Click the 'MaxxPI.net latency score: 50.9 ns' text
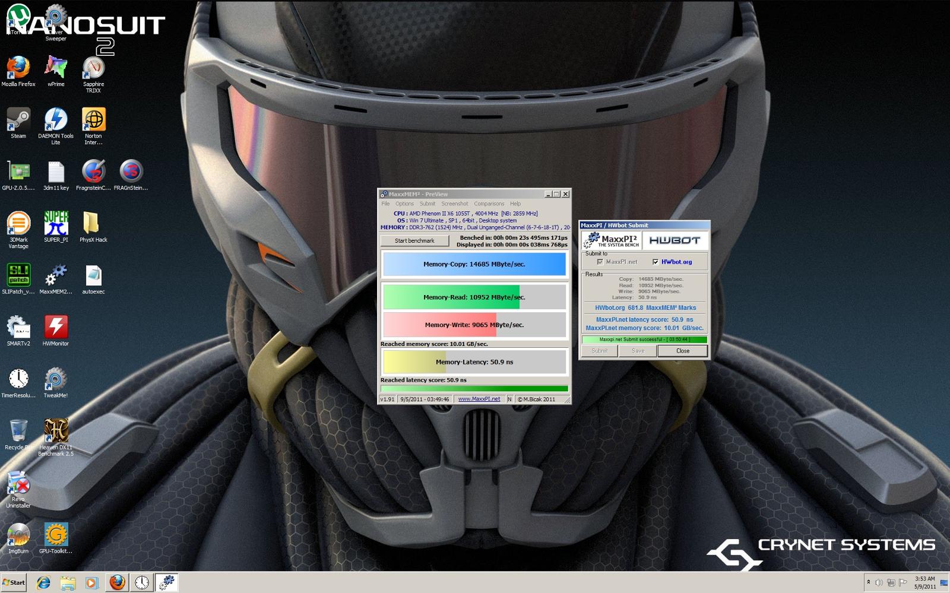The width and height of the screenshot is (950, 593). 644,319
